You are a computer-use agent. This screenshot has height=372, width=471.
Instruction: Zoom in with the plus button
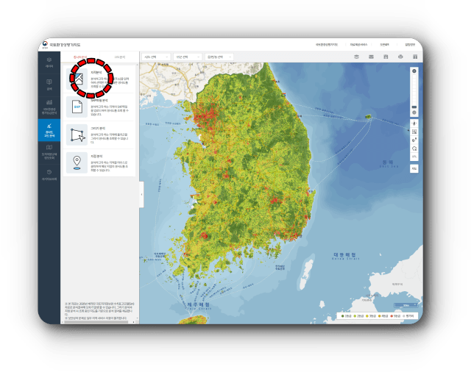tap(414, 71)
